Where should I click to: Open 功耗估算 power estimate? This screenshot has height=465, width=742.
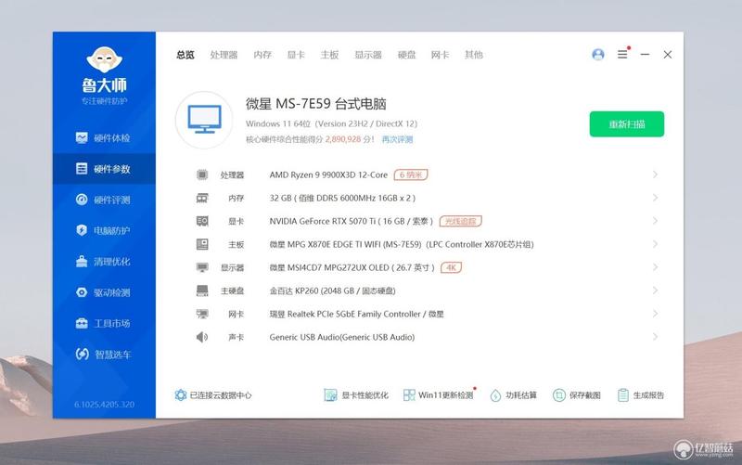pos(514,394)
